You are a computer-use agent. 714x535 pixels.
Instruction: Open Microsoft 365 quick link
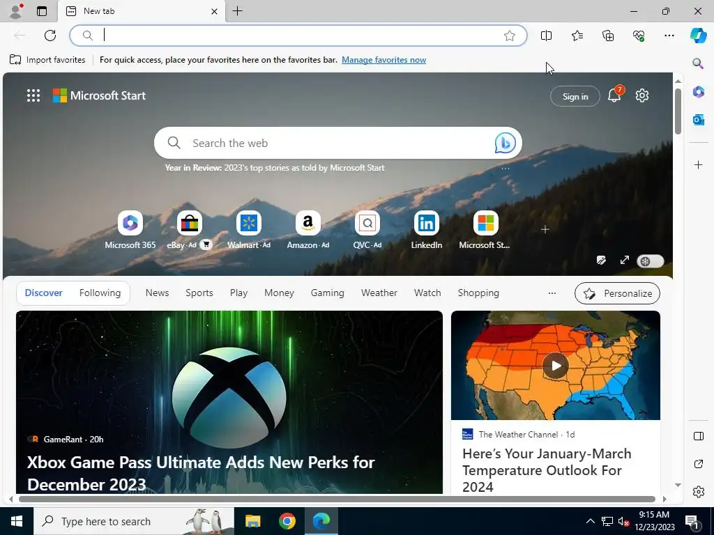pyautogui.click(x=130, y=230)
